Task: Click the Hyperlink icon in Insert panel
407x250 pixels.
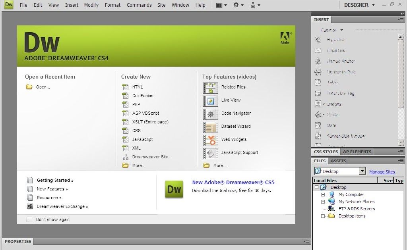Action: [318, 40]
